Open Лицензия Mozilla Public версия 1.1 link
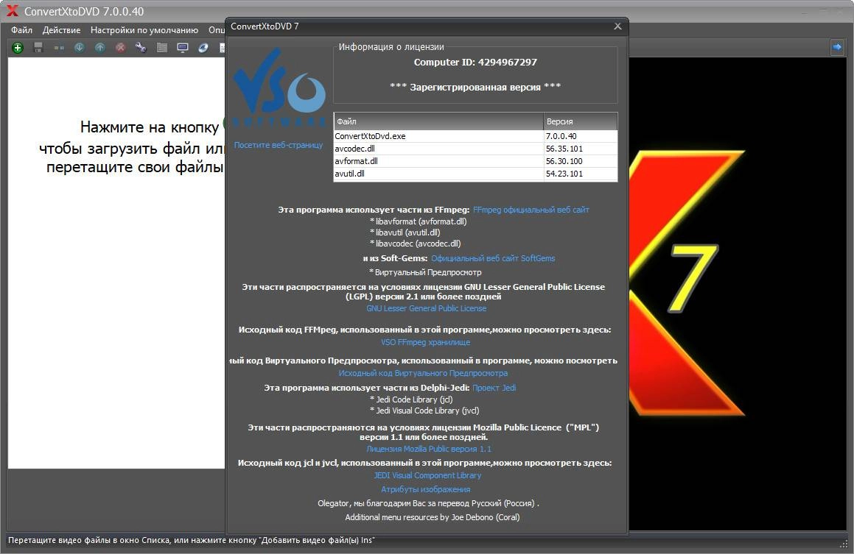This screenshot has height=554, width=854. click(429, 449)
